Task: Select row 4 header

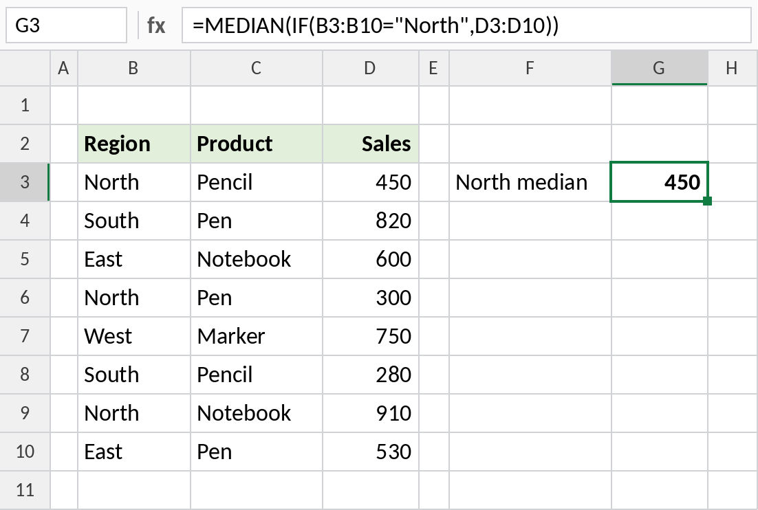Action: pyautogui.click(x=25, y=221)
